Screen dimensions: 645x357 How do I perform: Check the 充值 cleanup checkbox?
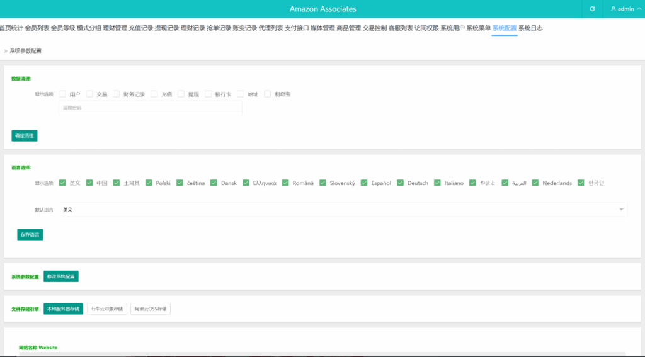coord(154,94)
